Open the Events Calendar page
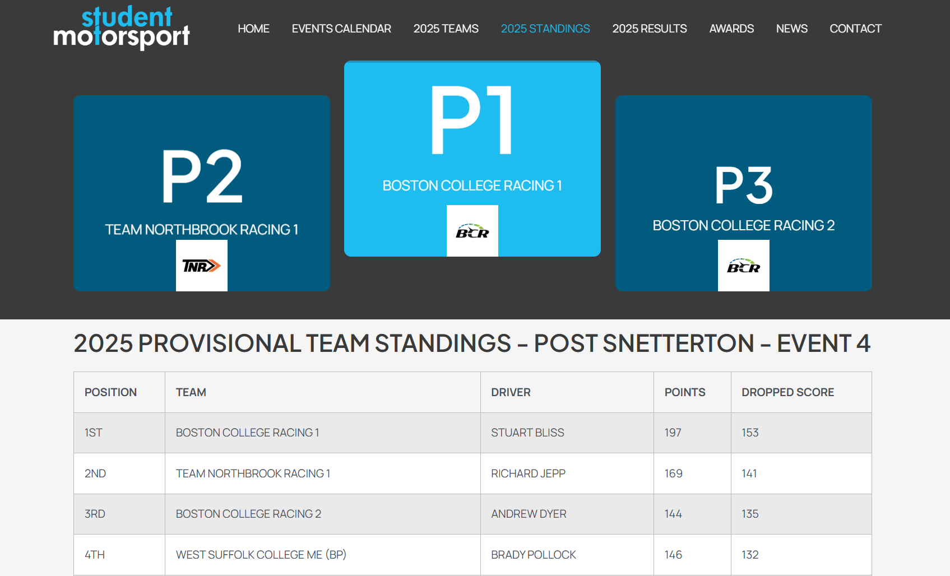The height and width of the screenshot is (576, 950). pyautogui.click(x=341, y=29)
